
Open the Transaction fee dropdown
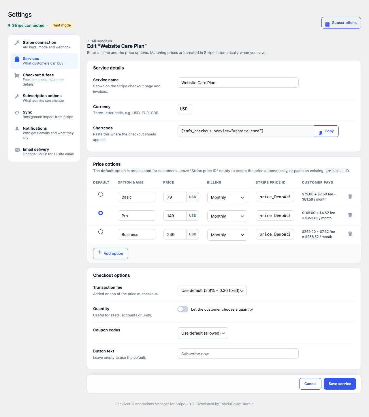(212, 290)
